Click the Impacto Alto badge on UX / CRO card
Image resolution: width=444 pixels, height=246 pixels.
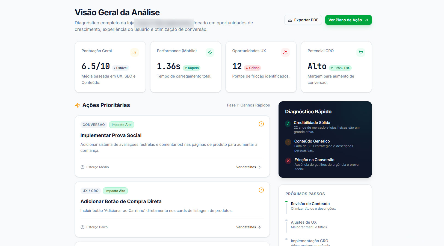(115, 191)
